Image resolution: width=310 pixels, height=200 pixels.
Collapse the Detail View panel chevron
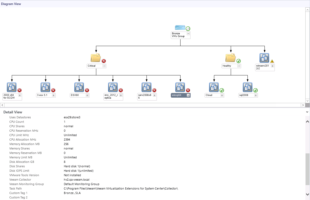pyautogui.click(x=307, y=112)
